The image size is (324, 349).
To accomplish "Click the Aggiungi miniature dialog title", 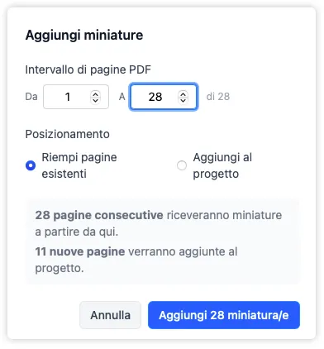I will (x=84, y=36).
